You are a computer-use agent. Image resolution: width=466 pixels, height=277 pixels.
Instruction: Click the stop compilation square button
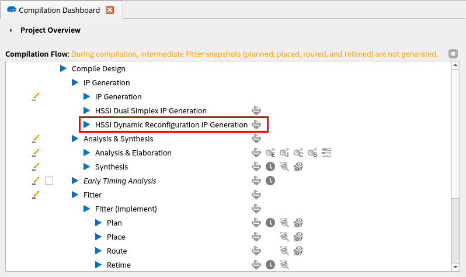453,54
